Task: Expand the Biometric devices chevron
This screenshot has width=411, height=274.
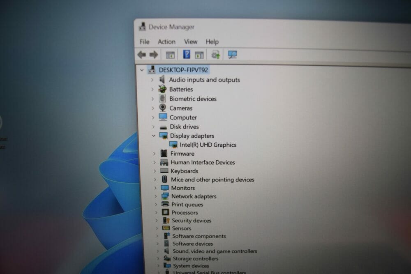Action: click(152, 99)
